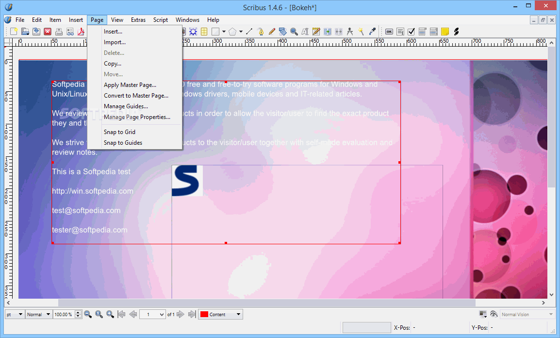The height and width of the screenshot is (338, 560).
Task: Toggle the preview mode eye icon
Action: click(494, 314)
